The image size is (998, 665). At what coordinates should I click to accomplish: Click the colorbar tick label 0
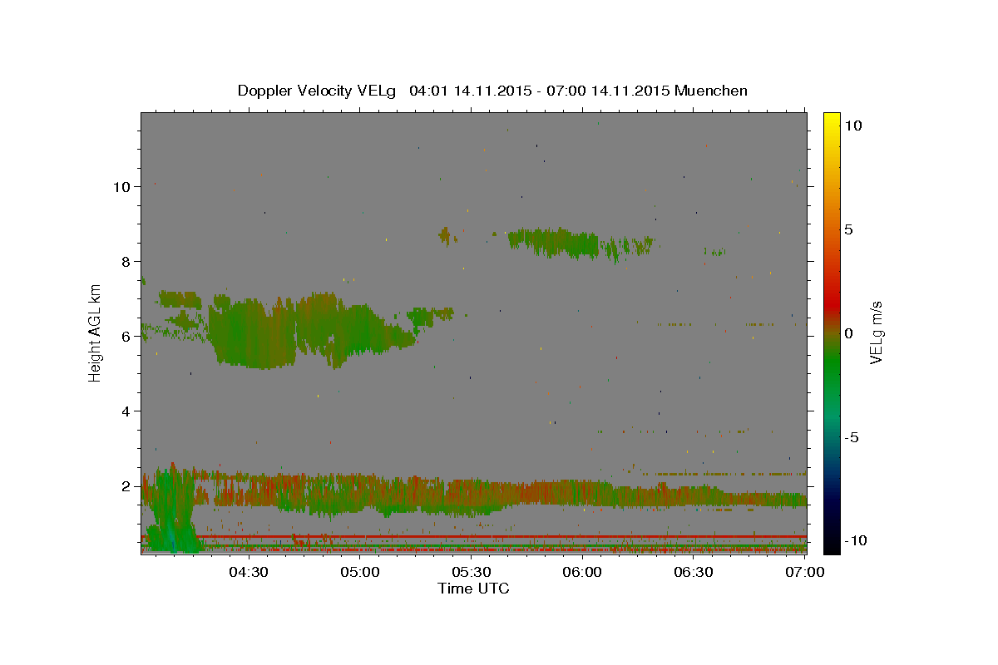[x=848, y=333]
